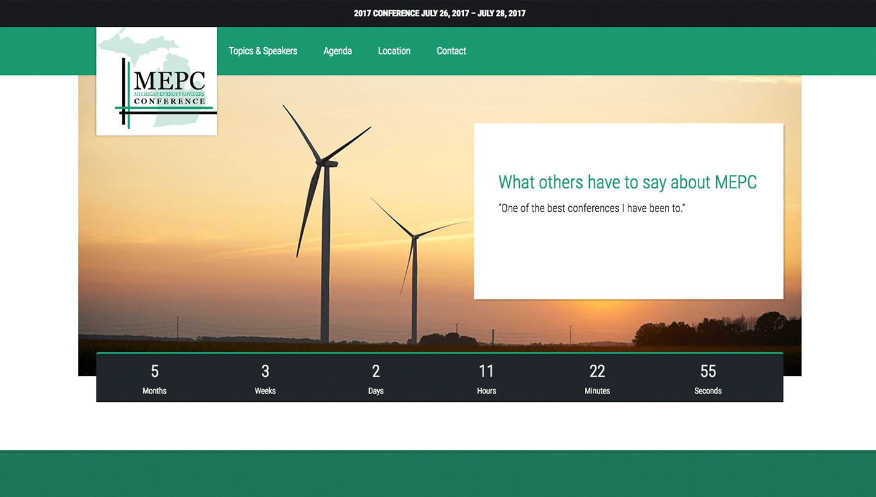Image resolution: width=876 pixels, height=497 pixels.
Task: Click the dark green footer band
Action: pos(438,474)
